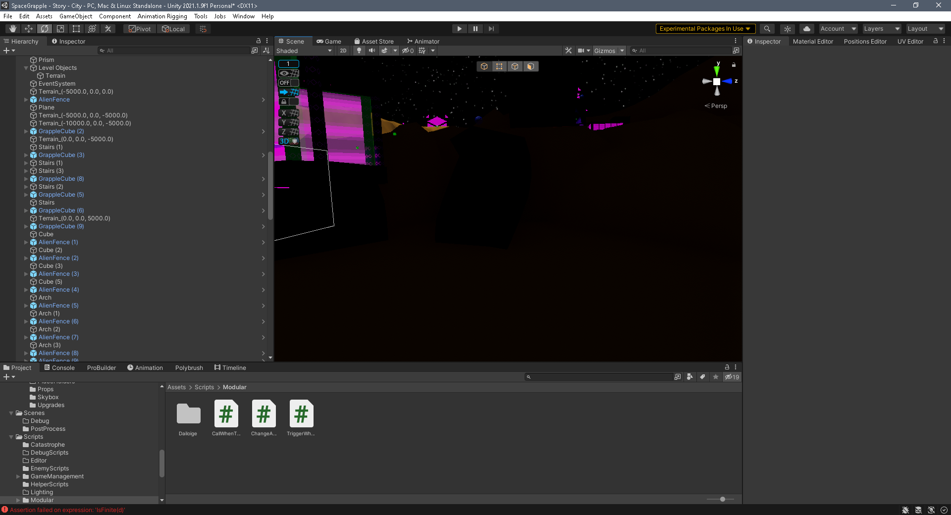The width and height of the screenshot is (951, 515).
Task: Click Scripts in the project breadcrumb
Action: coord(204,387)
